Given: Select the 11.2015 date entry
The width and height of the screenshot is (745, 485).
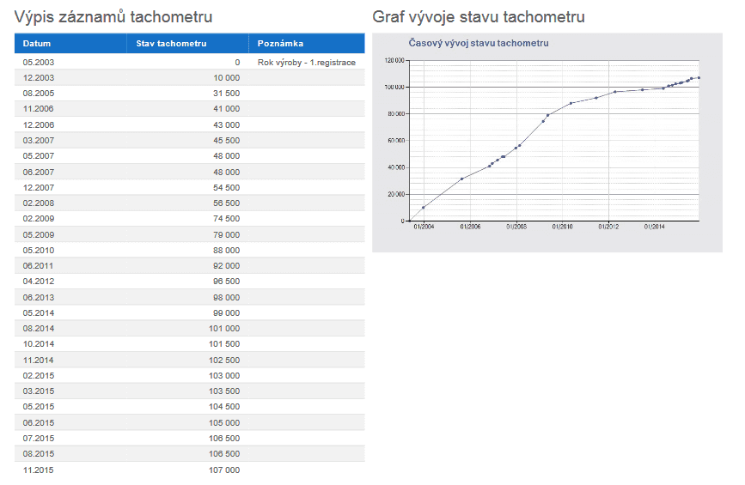Looking at the screenshot, I should click(x=39, y=470).
